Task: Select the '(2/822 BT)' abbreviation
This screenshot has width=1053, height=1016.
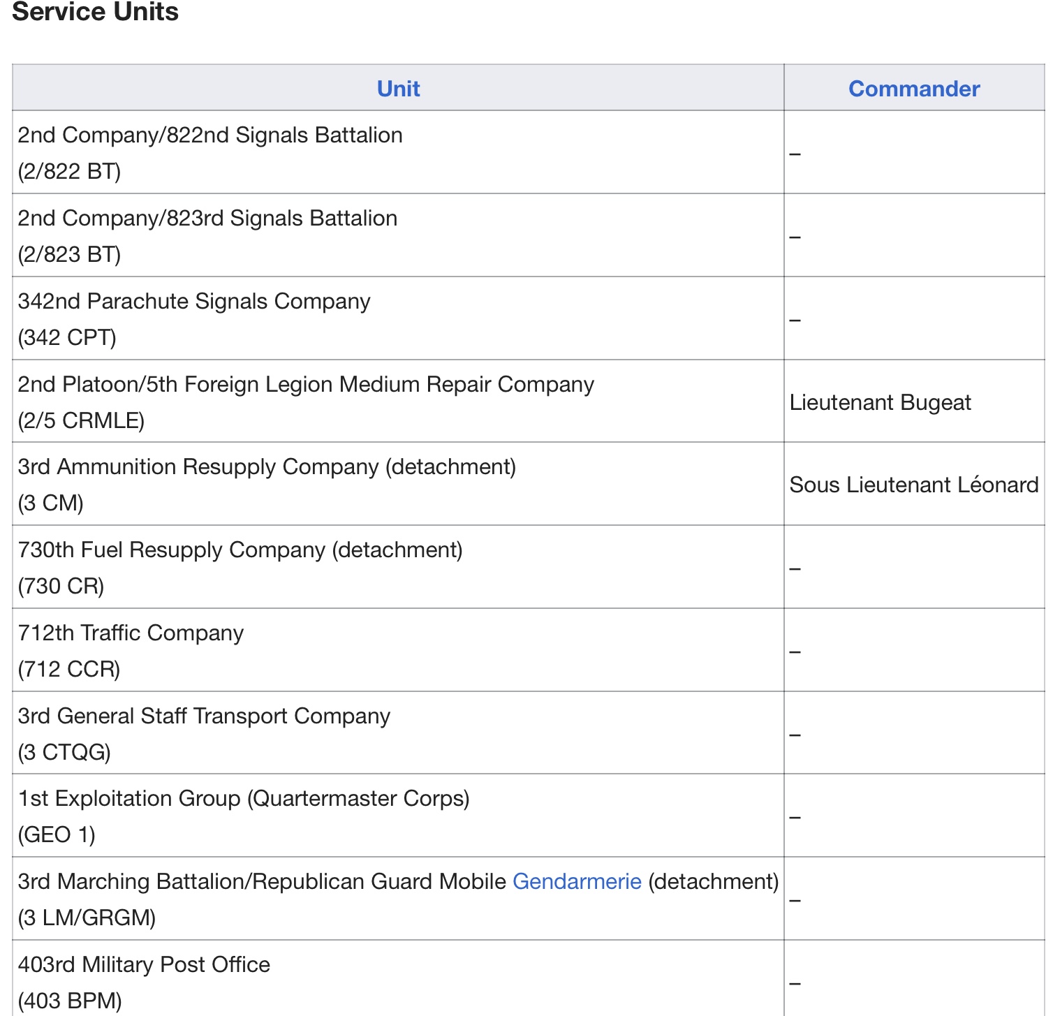Action: point(69,171)
